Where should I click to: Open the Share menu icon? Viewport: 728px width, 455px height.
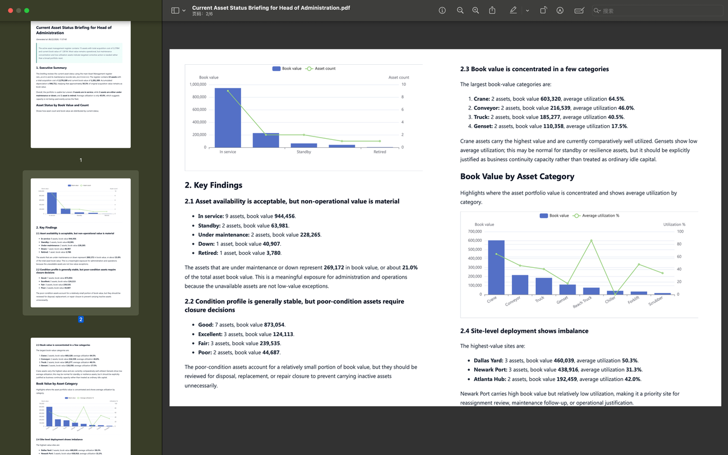click(492, 10)
